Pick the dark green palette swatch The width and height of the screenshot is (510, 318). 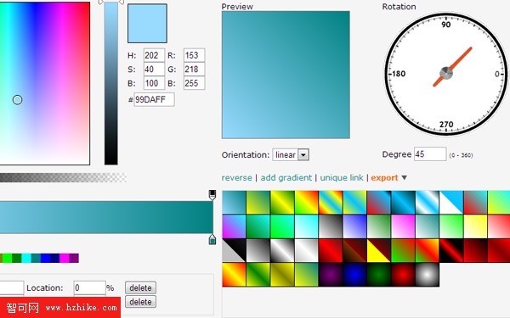pos(17,258)
